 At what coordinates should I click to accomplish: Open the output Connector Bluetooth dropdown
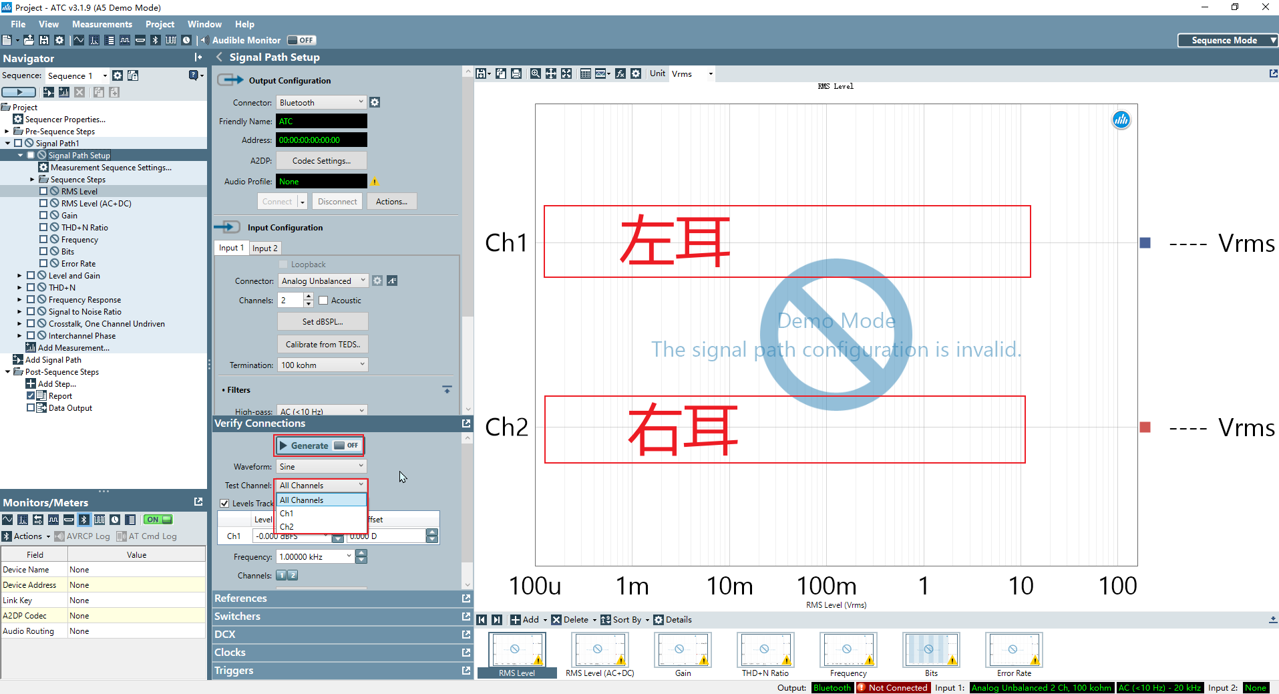[x=321, y=102]
